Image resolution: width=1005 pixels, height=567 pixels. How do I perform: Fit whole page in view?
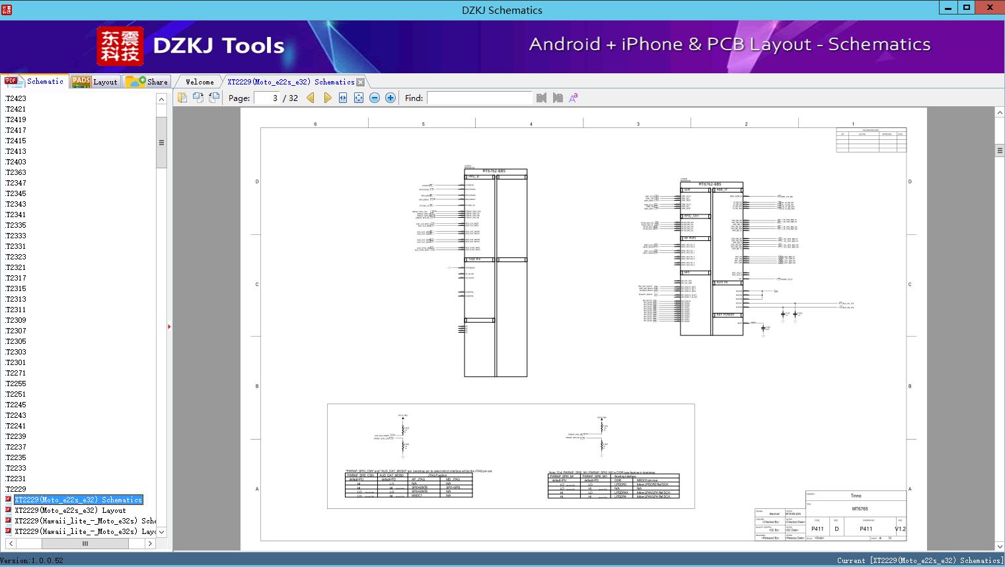(x=359, y=98)
